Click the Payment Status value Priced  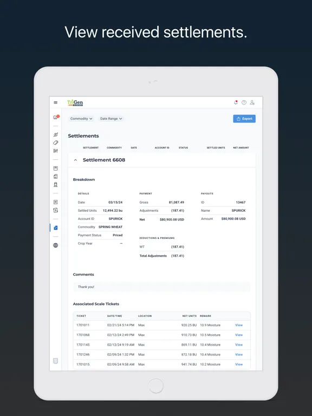[x=118, y=235]
